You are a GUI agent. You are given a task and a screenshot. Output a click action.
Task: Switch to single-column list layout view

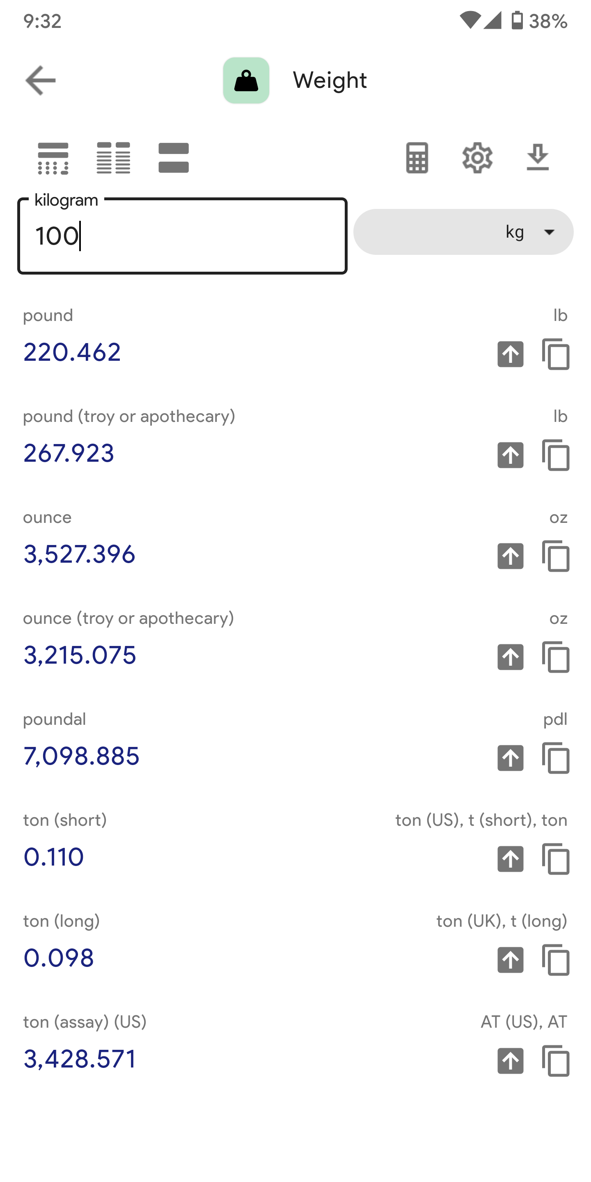53,158
